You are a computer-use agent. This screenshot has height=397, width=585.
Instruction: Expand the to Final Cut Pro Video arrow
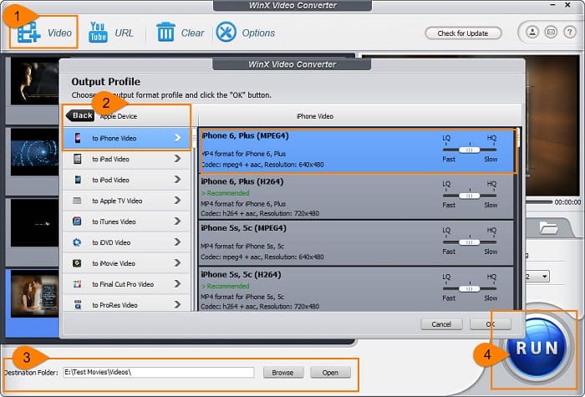[x=177, y=284]
